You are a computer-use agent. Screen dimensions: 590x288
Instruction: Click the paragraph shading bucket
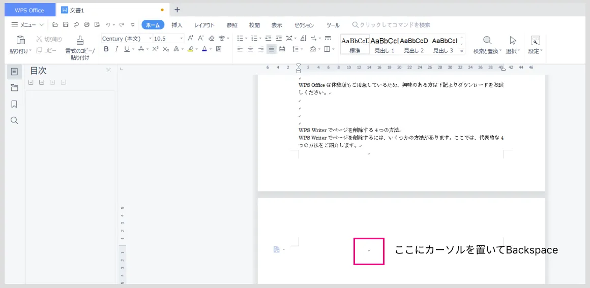tap(313, 49)
